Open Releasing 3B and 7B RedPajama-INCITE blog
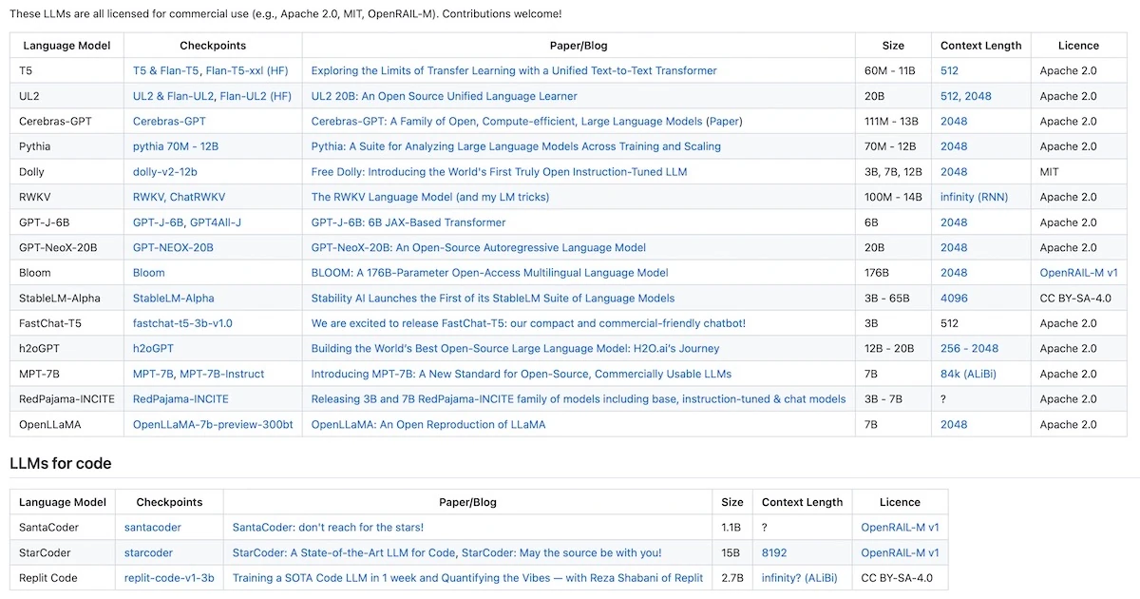 click(x=579, y=399)
